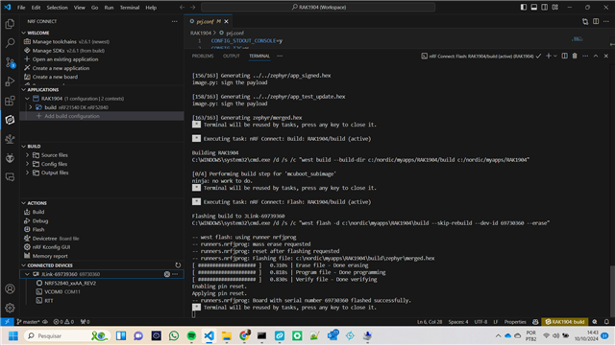
Task: Toggle the bottom panel layout icon
Action: pyautogui.click(x=534, y=7)
